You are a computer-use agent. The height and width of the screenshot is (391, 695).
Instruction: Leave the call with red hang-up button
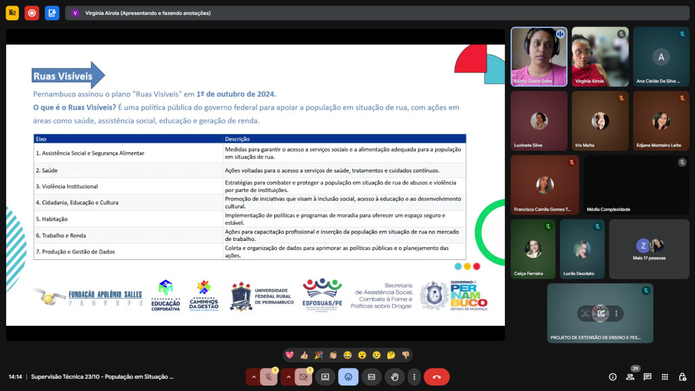436,377
